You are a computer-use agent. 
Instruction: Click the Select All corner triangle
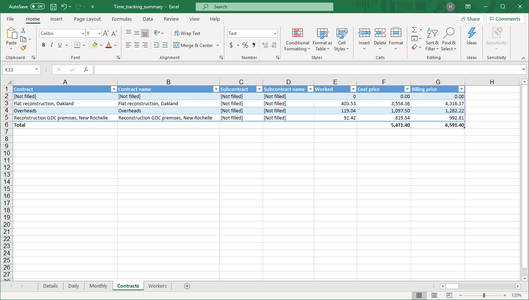pos(8,82)
